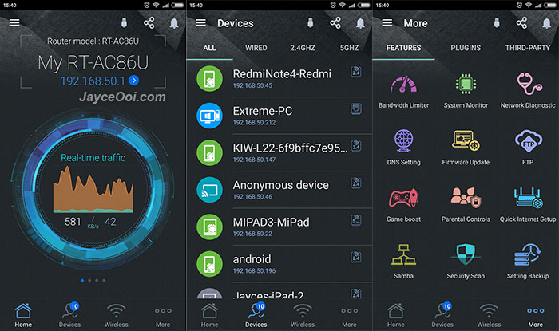559x331 pixels.
Task: Open Devices from More screen nav bar
Action: tap(442, 315)
